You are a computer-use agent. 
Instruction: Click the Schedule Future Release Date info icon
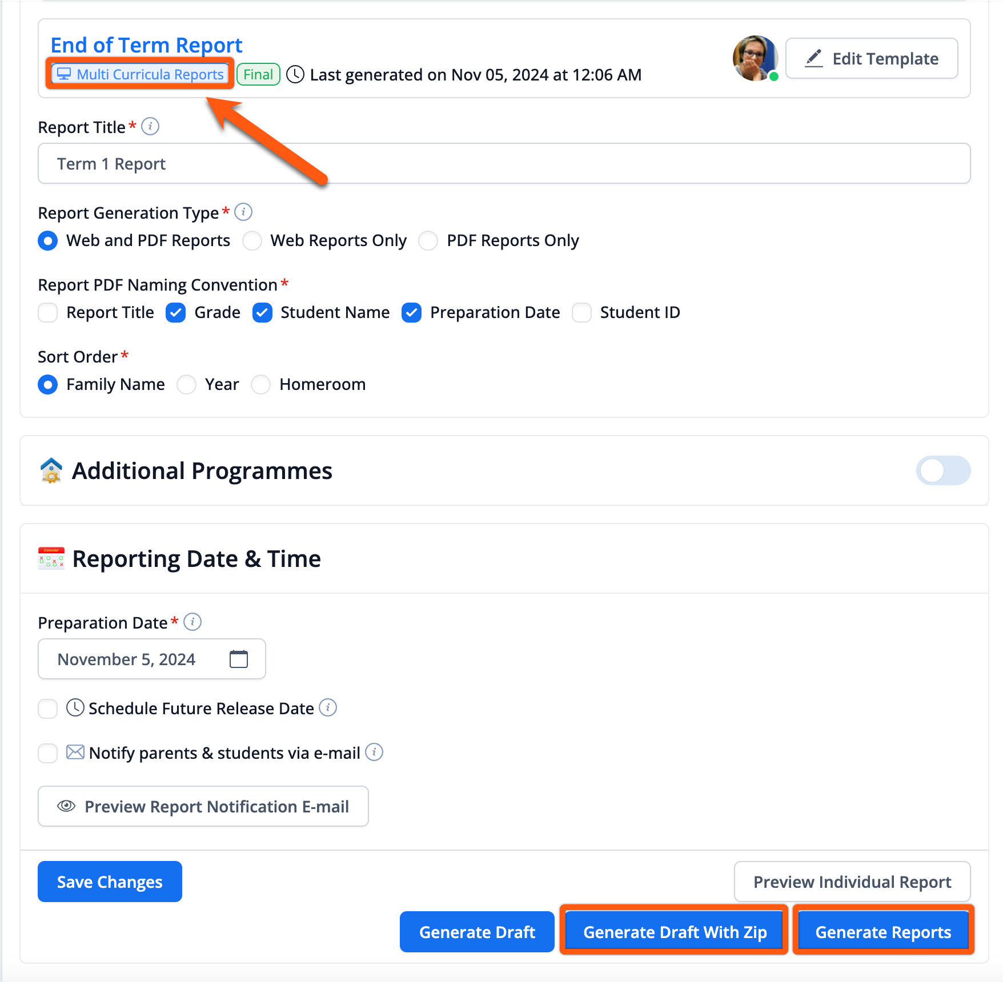pos(328,708)
